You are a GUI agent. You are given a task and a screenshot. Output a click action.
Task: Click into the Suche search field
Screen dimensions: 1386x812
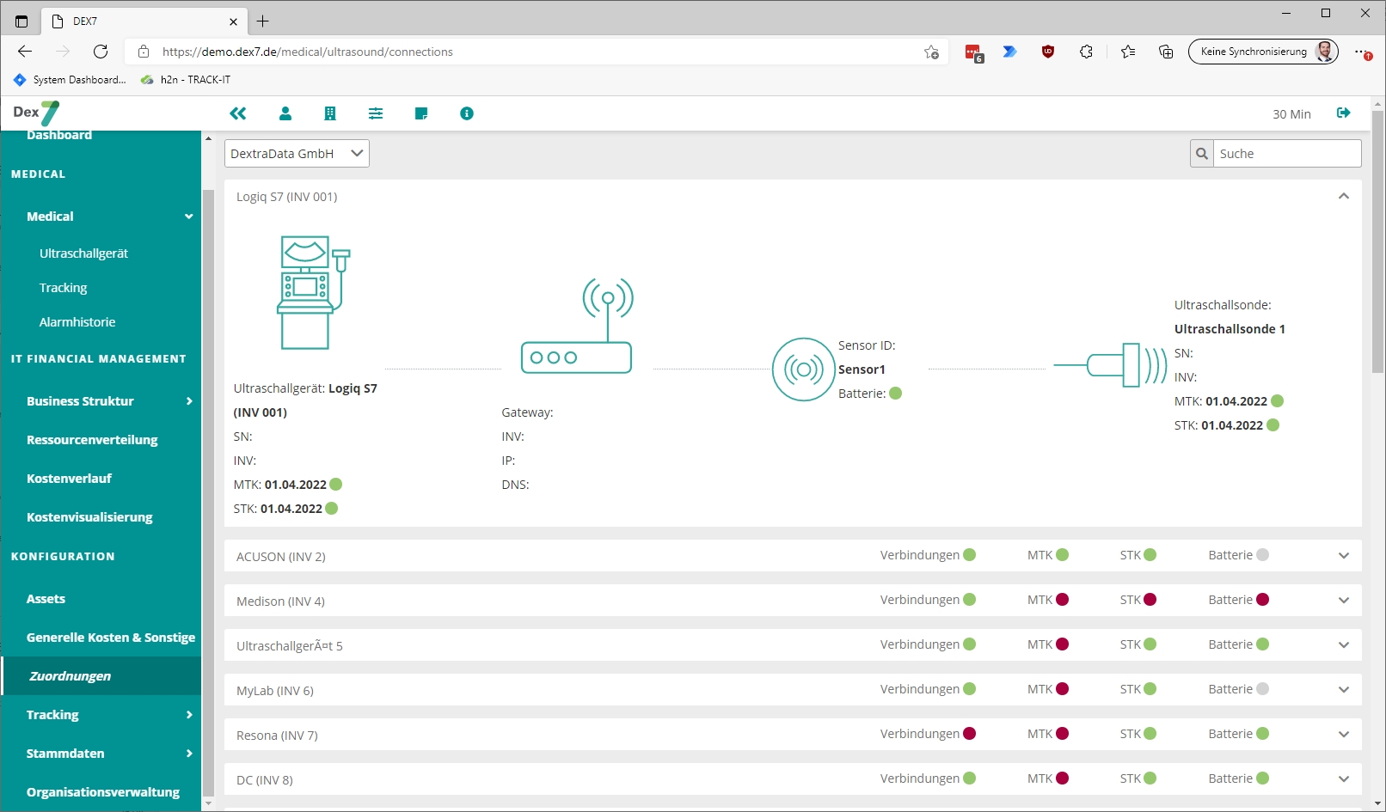[x=1286, y=154]
